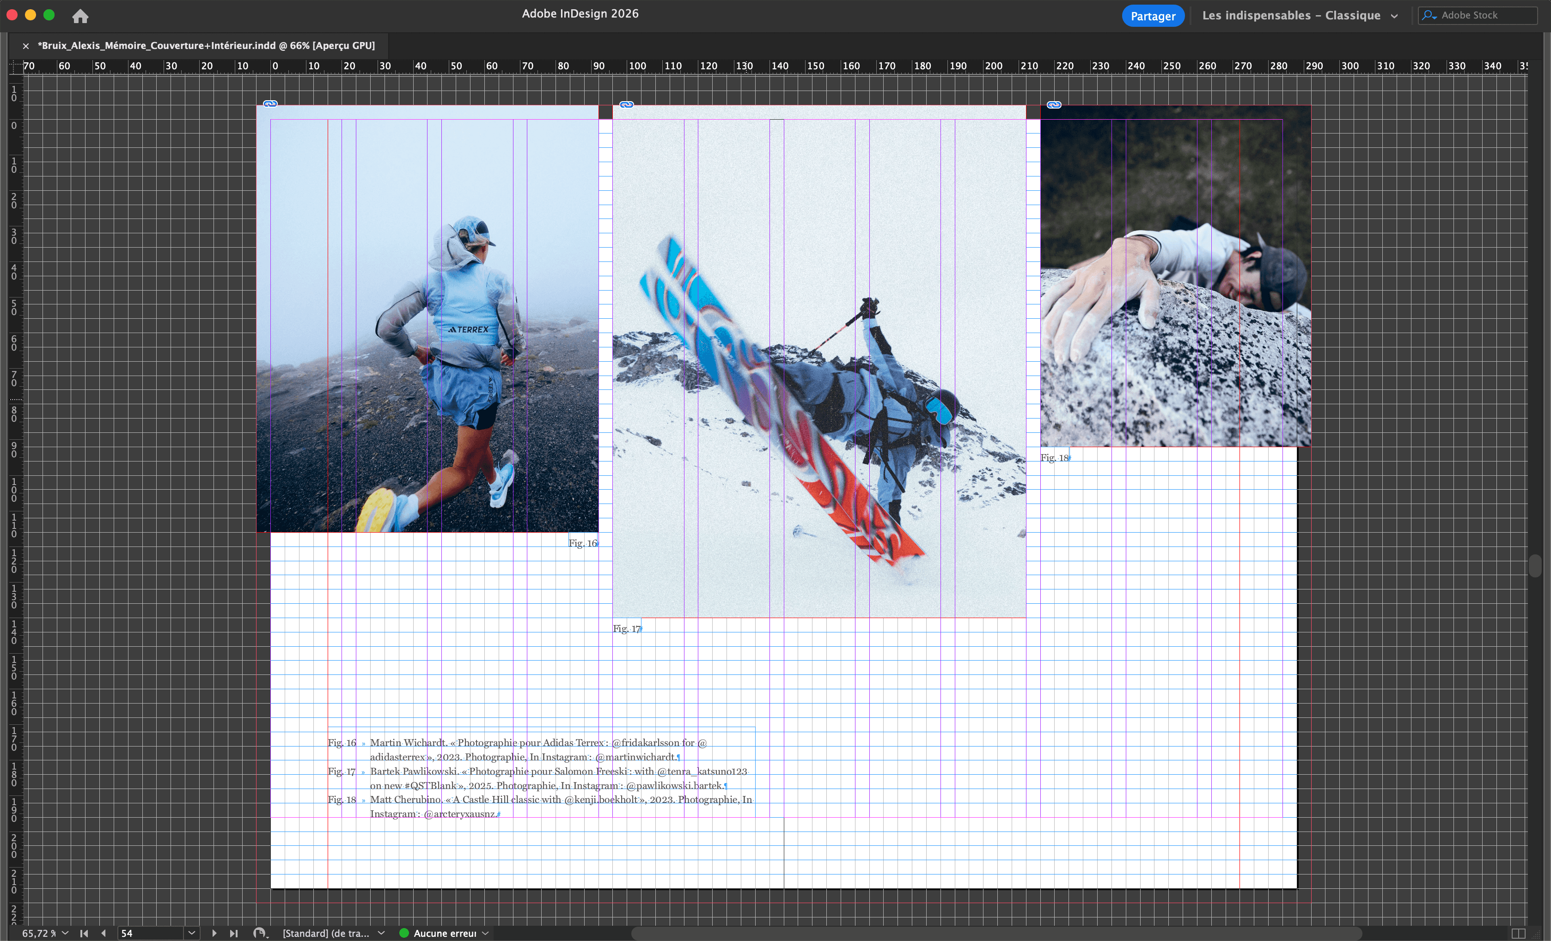Click the Home icon in title bar
Viewport: 1551px width, 941px height.
tap(80, 16)
